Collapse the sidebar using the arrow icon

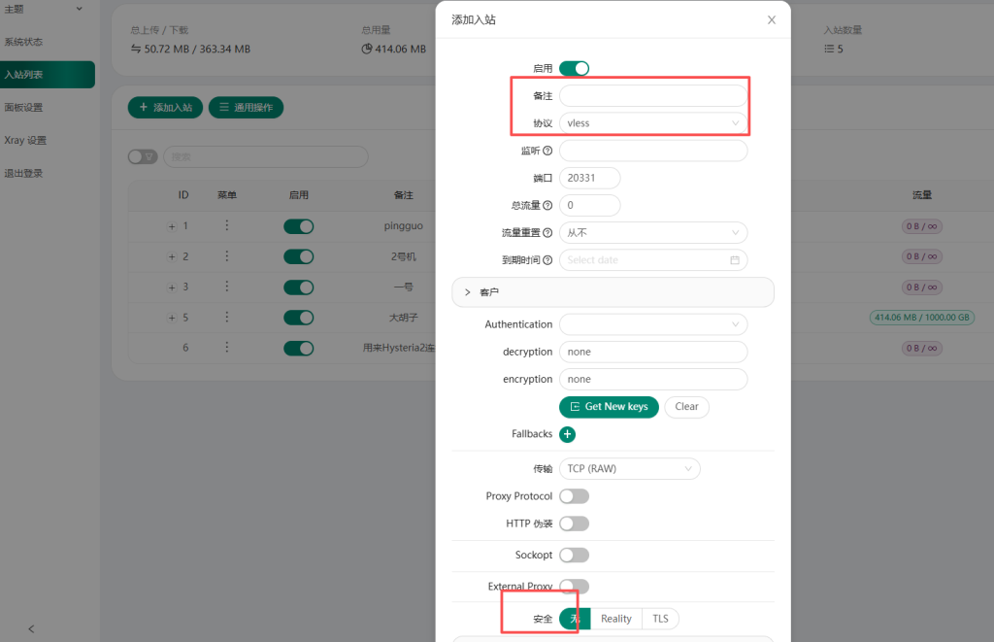point(30,628)
